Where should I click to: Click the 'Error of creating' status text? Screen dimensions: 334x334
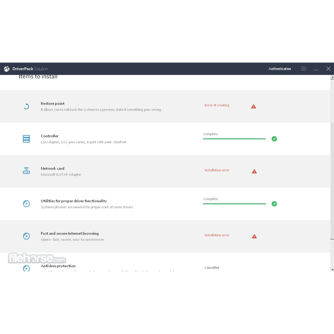point(217,105)
